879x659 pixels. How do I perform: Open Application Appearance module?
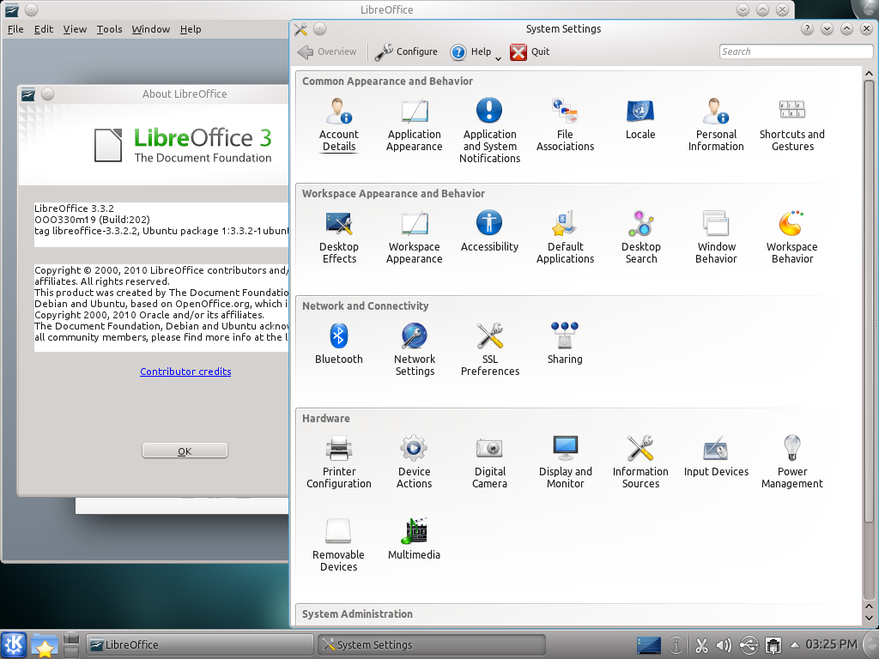[x=415, y=124]
